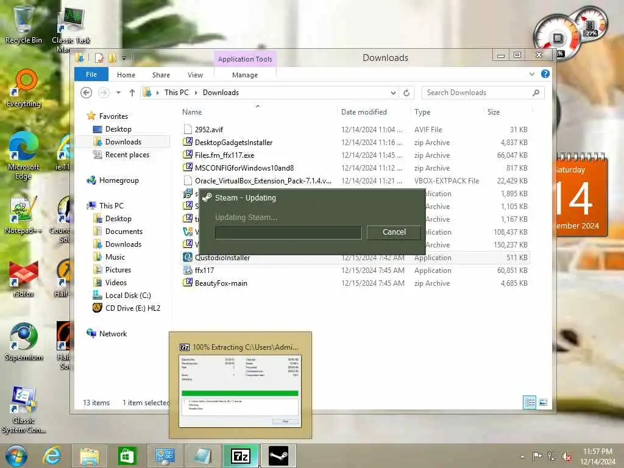Screen dimensions: 624x468
Task: Sort files by Name column header
Action: pos(192,112)
